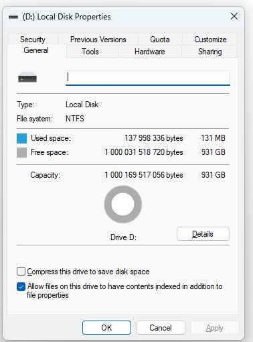Click the disk usage donut chart
The image size is (253, 342).
click(x=123, y=205)
